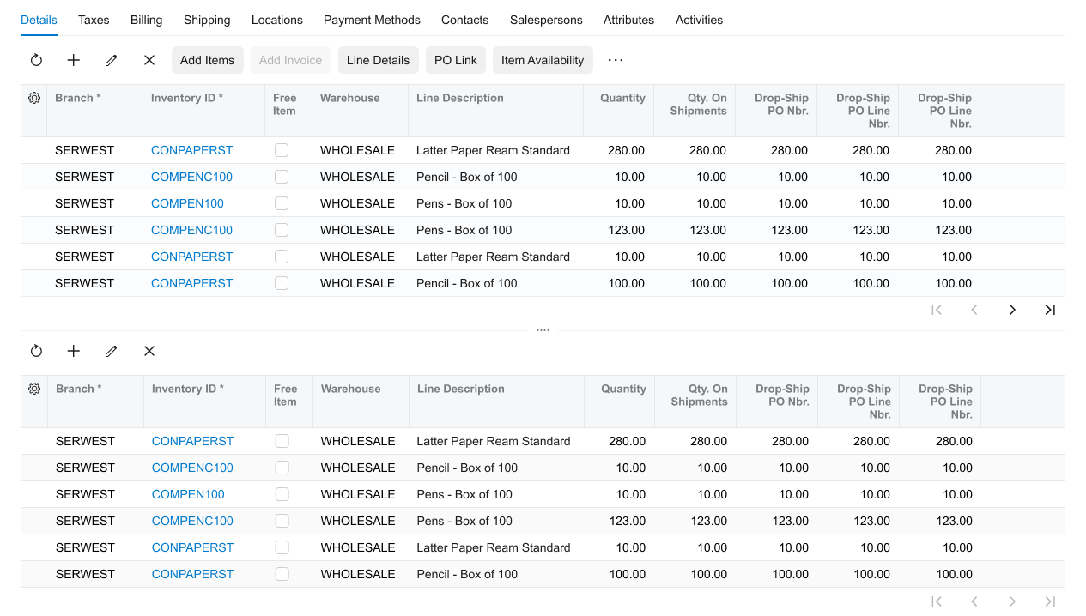Open COMPENC100 link in second top row

(x=191, y=177)
